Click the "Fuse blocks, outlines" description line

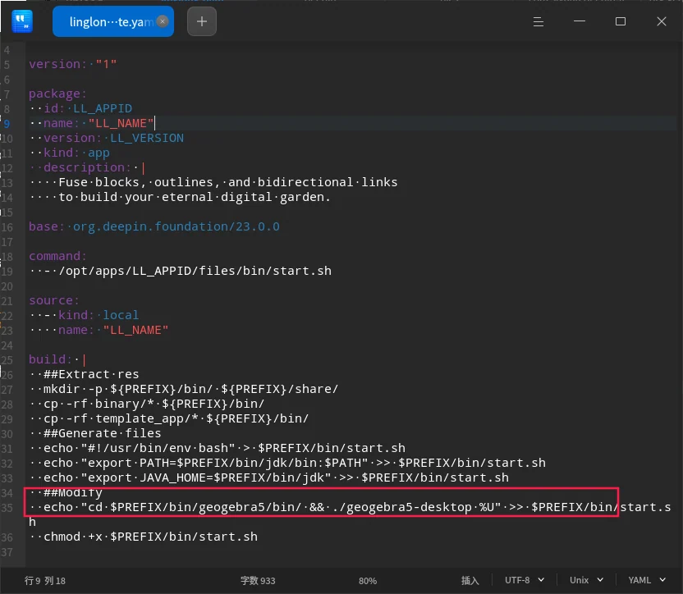tap(213, 182)
